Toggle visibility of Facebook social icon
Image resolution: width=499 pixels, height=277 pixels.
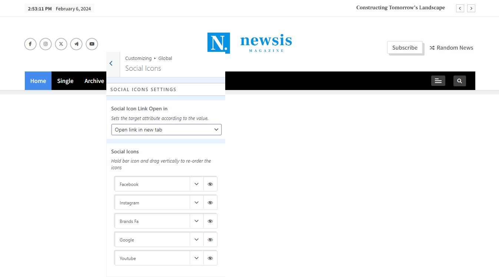coord(210,184)
